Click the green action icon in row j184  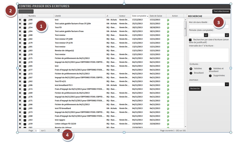168,32
